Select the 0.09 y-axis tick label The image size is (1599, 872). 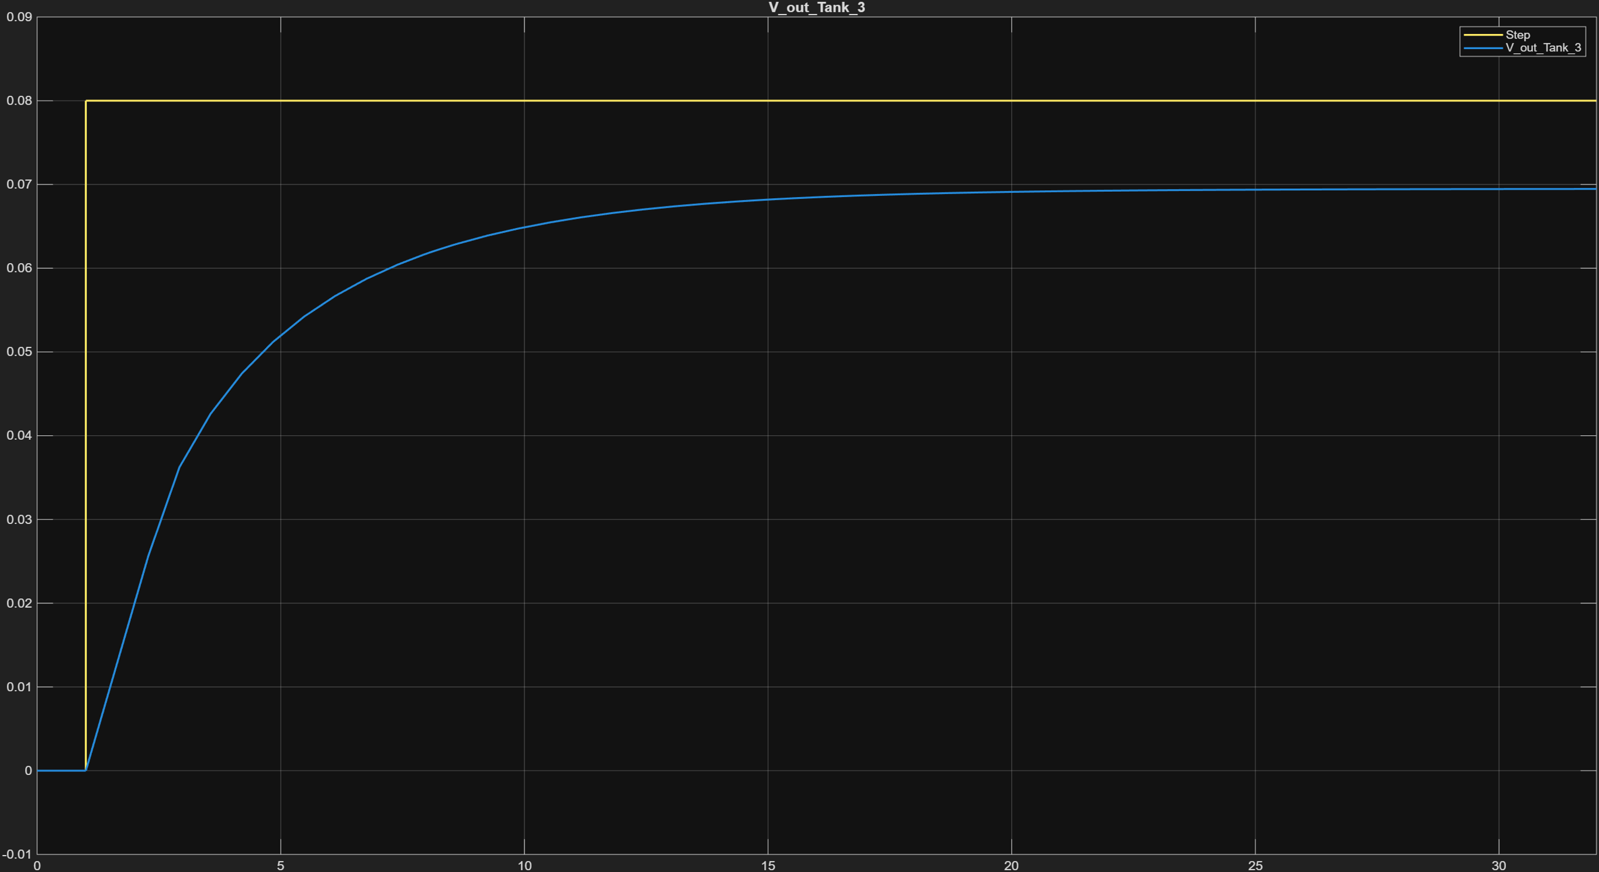coord(19,17)
